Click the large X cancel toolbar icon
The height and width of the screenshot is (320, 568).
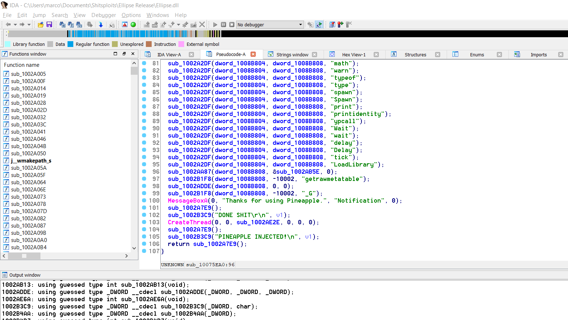tap(202, 25)
